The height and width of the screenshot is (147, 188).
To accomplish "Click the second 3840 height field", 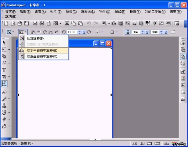I will (155, 32).
